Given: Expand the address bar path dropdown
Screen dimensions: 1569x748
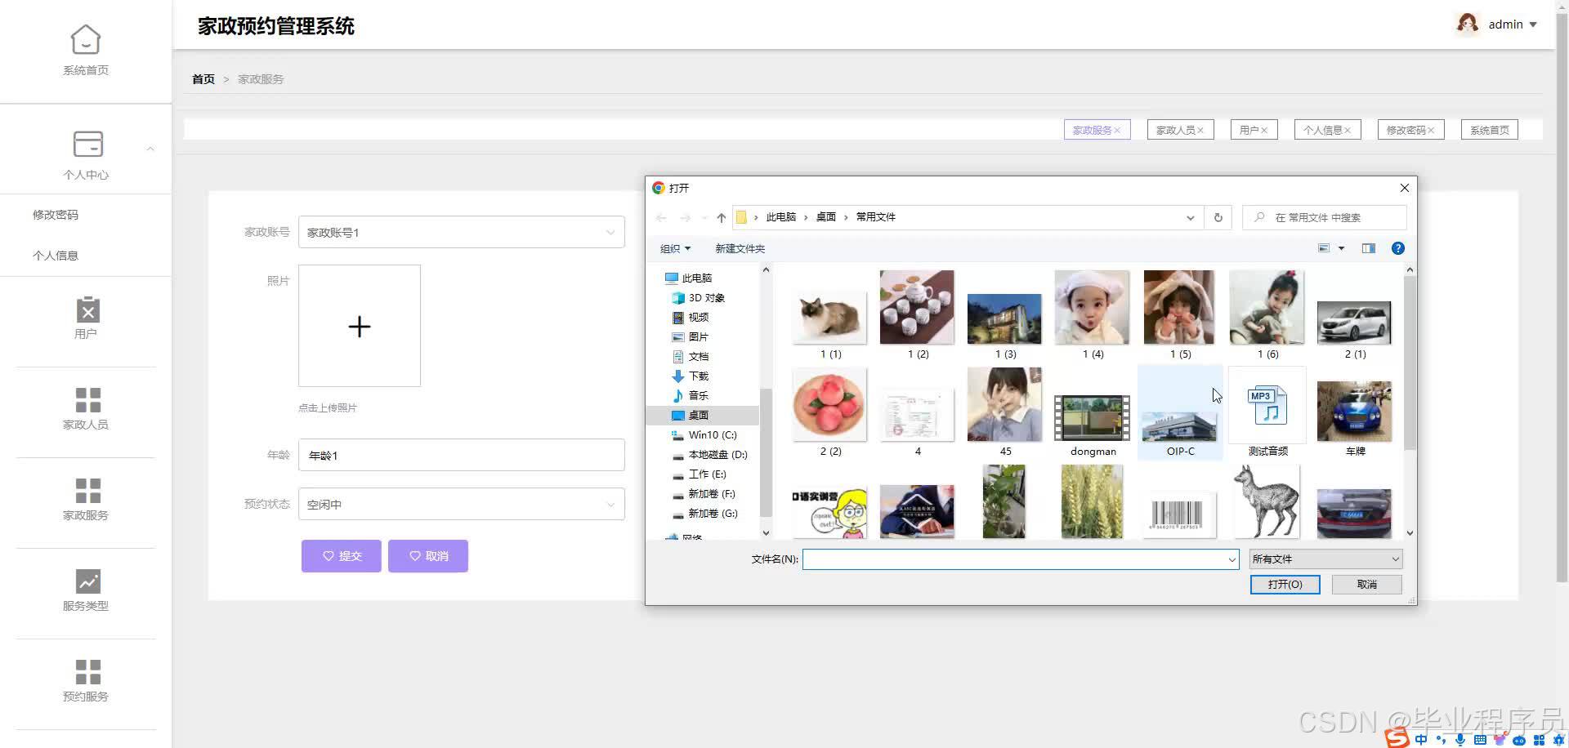Looking at the screenshot, I should [1190, 217].
